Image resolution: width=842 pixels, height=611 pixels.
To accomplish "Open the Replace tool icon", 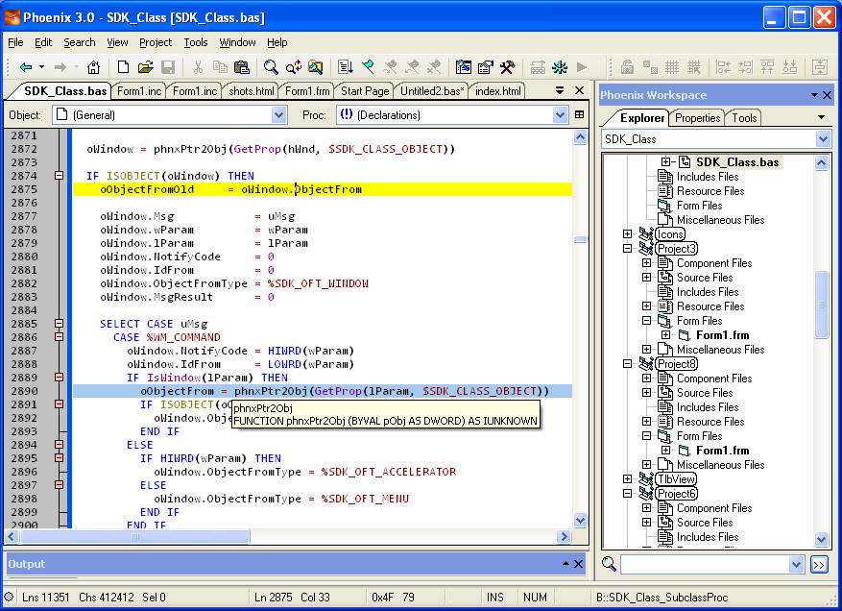I will point(293,67).
